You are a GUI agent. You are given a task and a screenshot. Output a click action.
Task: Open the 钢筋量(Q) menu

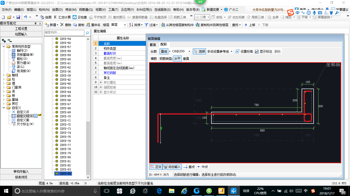86,10
